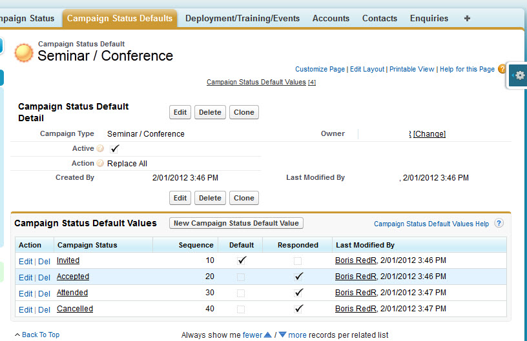Click New Campaign Status Default Value button
Image resolution: width=527 pixels, height=341 pixels.
pos(236,223)
